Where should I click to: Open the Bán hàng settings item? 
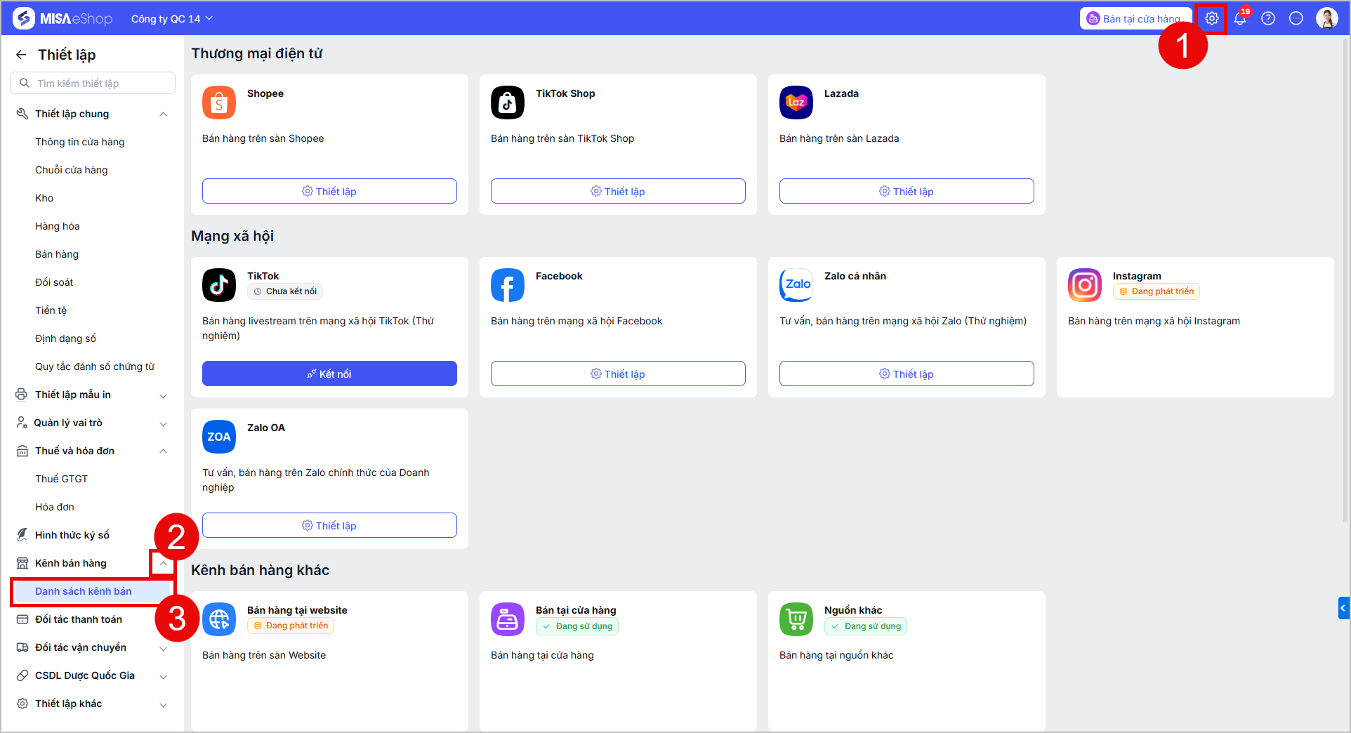pos(57,254)
